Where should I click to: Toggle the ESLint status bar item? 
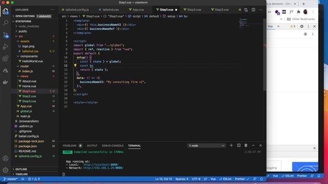(225, 179)
